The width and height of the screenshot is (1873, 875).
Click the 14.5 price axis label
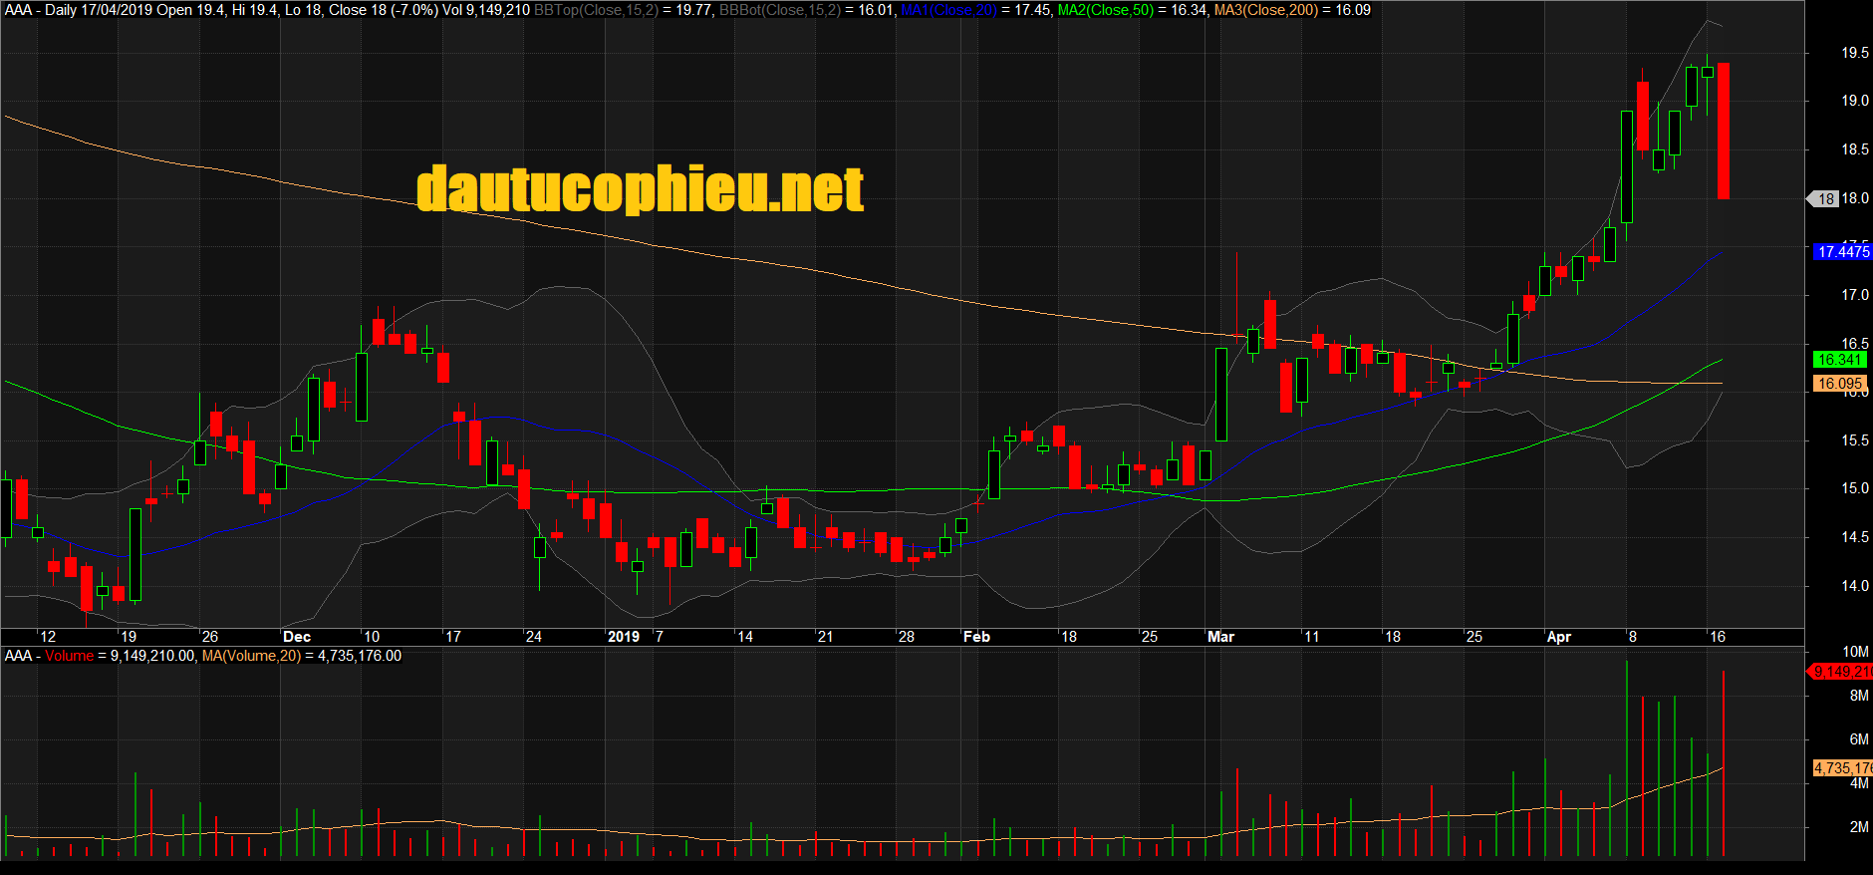(x=1855, y=537)
